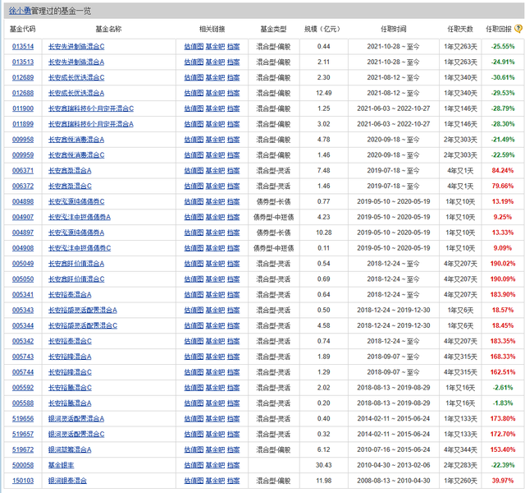Open fund code 011899 link

[x=23, y=124]
